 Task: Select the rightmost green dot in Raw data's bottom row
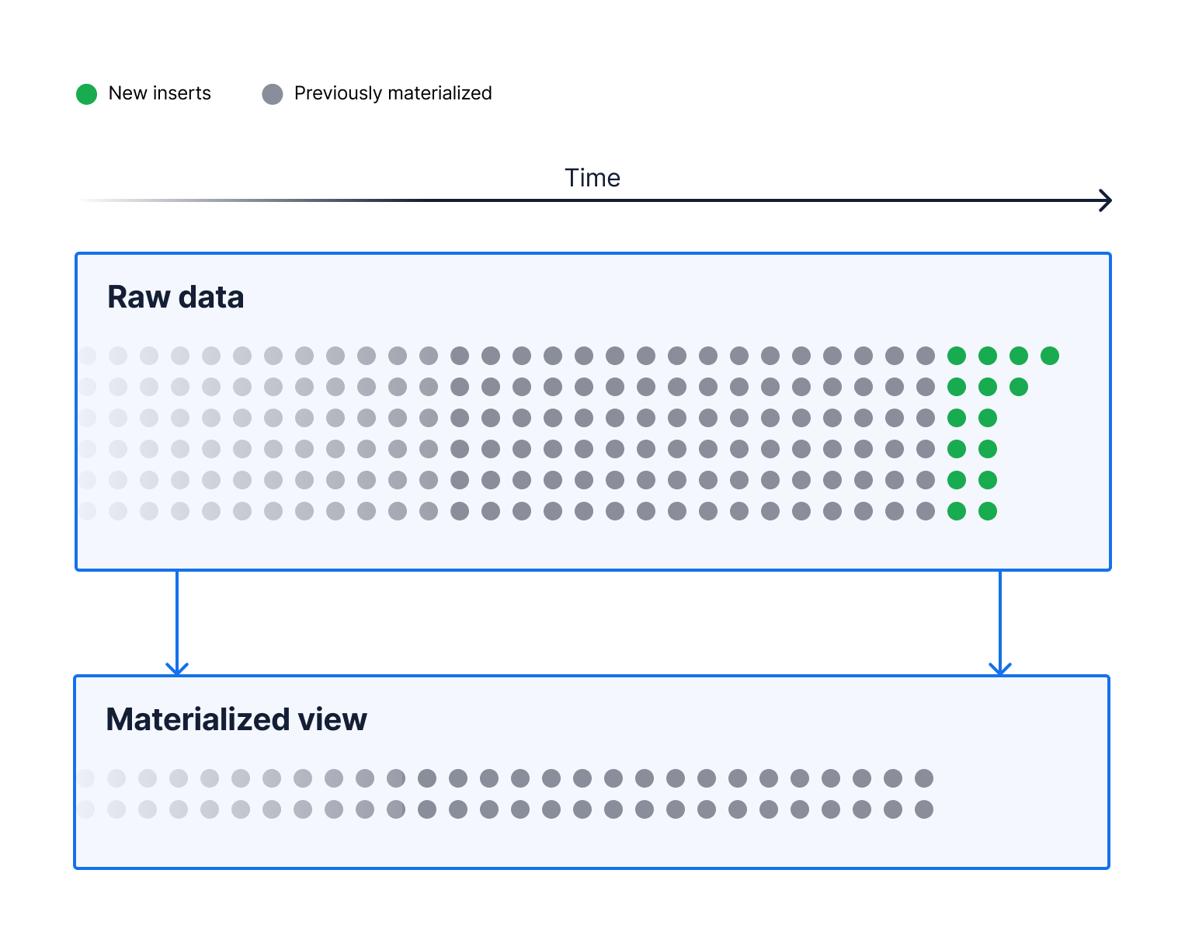click(987, 511)
